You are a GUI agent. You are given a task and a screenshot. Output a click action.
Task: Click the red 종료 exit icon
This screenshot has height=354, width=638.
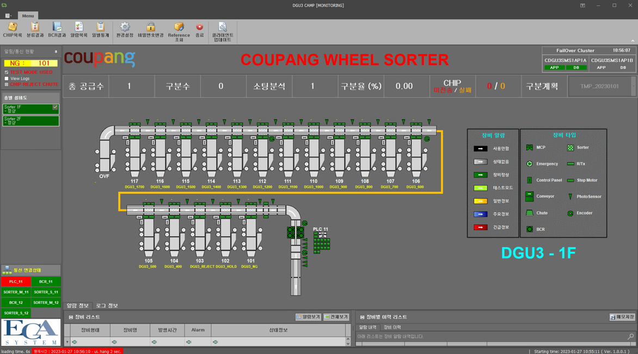(199, 27)
